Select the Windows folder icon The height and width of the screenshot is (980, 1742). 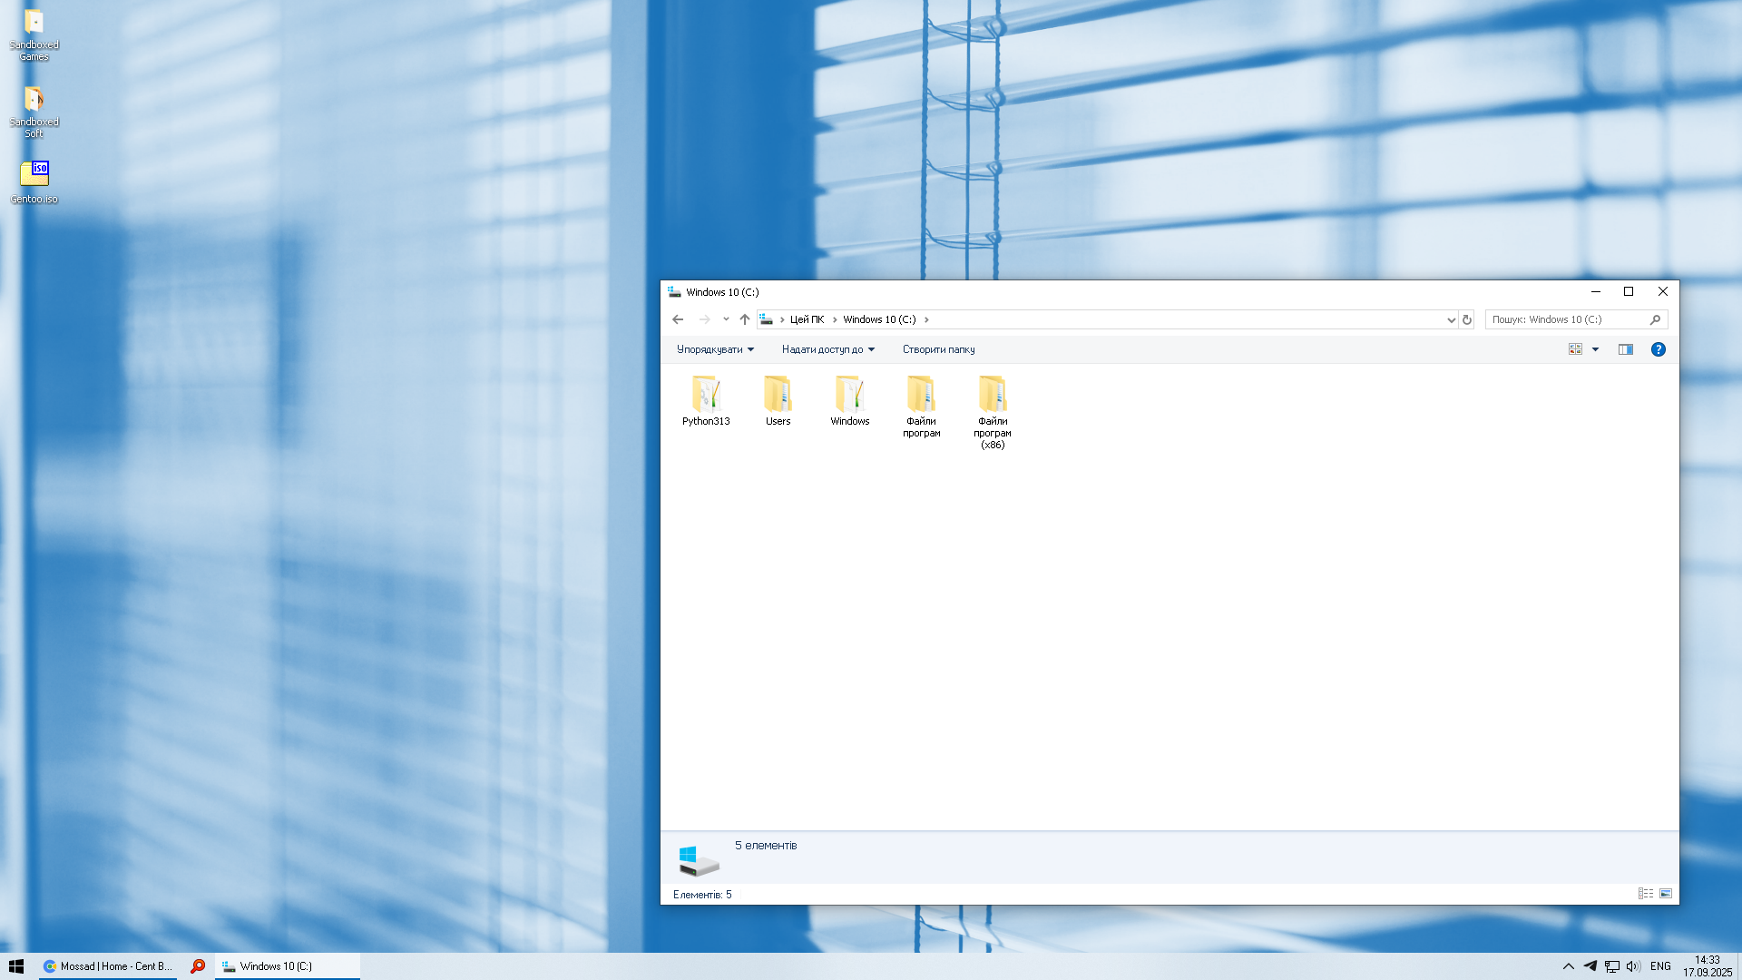coord(850,394)
